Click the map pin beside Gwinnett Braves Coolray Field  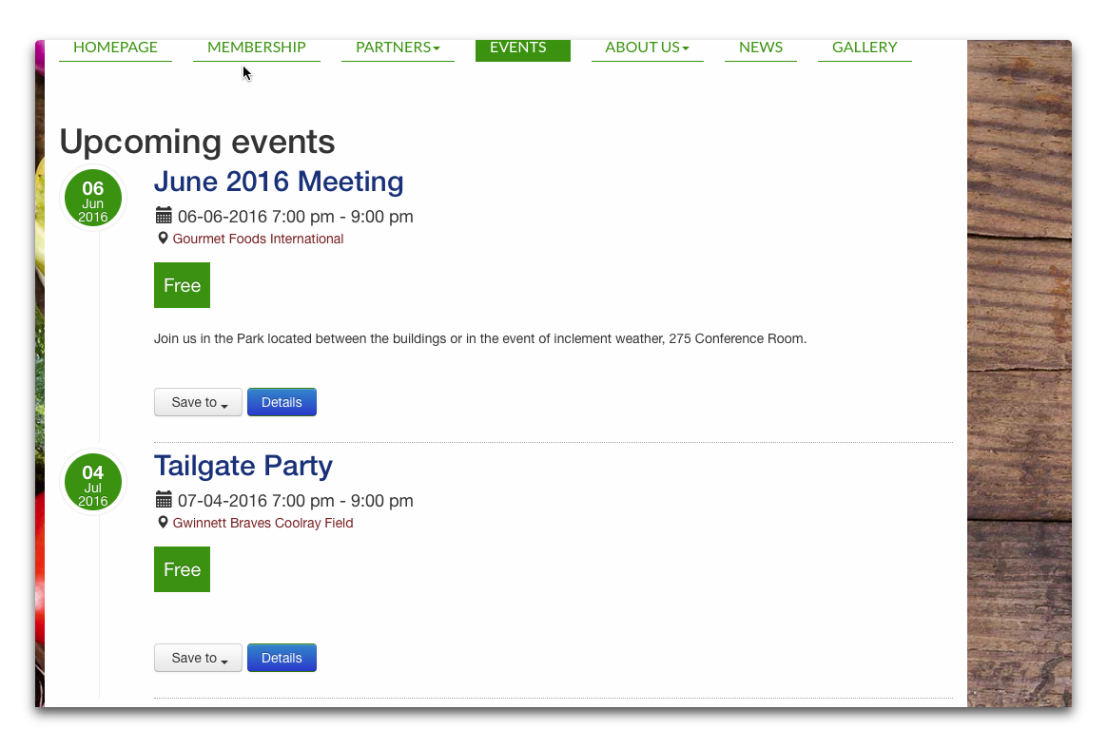tap(163, 523)
